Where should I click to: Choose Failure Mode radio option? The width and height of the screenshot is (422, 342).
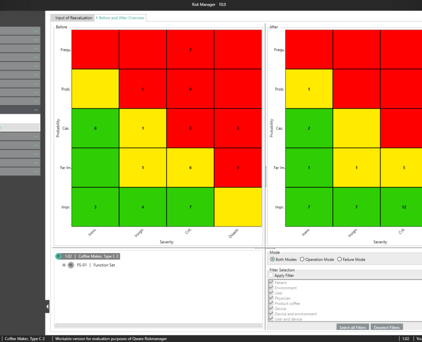tap(340, 259)
